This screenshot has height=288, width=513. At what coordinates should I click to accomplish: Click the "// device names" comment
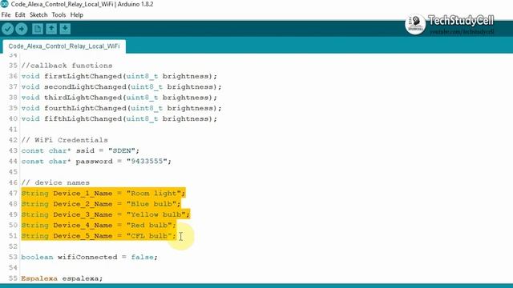pos(55,183)
